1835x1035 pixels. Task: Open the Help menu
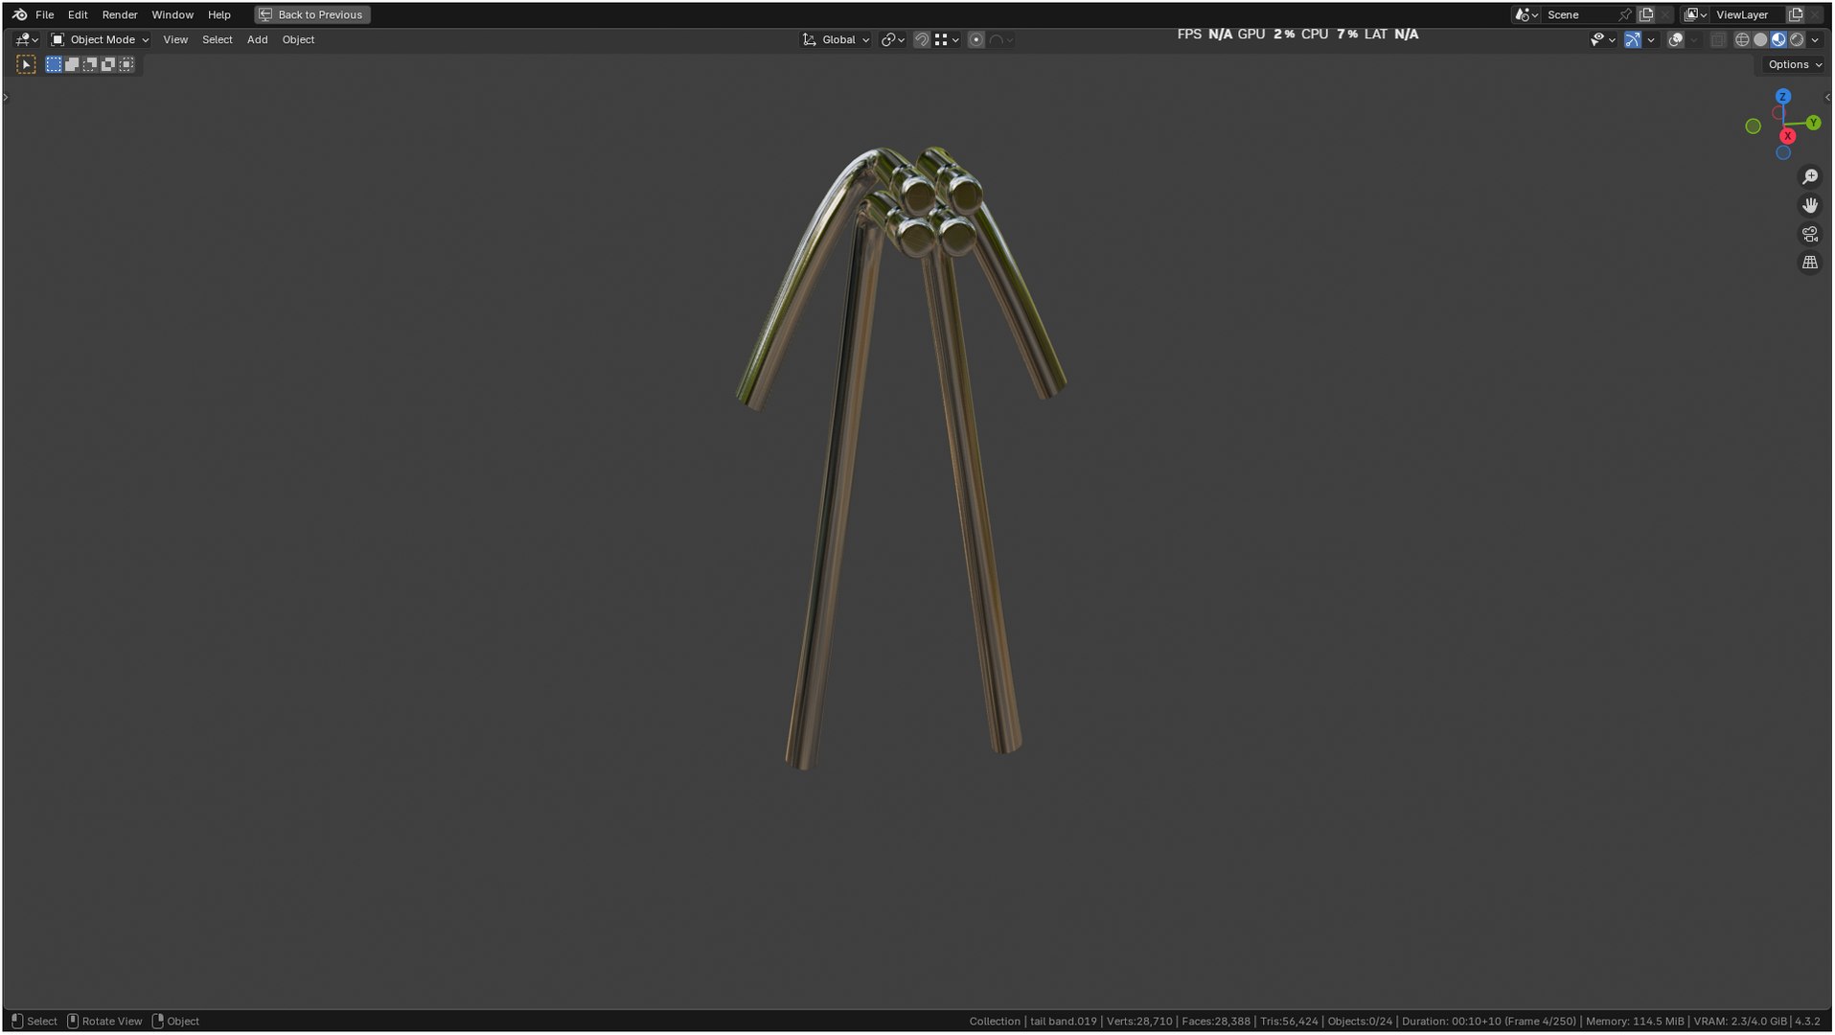point(219,14)
